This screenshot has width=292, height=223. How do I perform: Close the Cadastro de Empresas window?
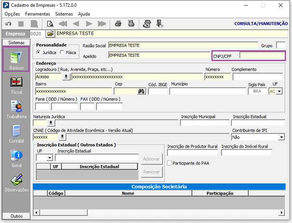pyautogui.click(x=281, y=6)
